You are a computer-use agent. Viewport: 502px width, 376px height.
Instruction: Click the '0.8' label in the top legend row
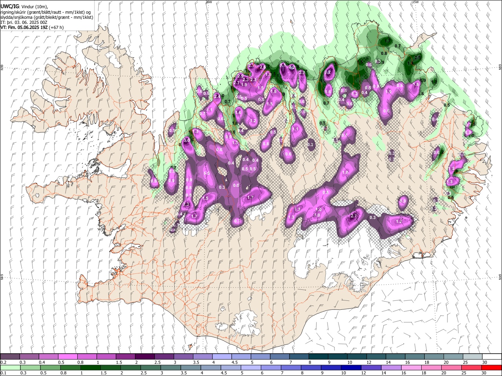(80, 362)
